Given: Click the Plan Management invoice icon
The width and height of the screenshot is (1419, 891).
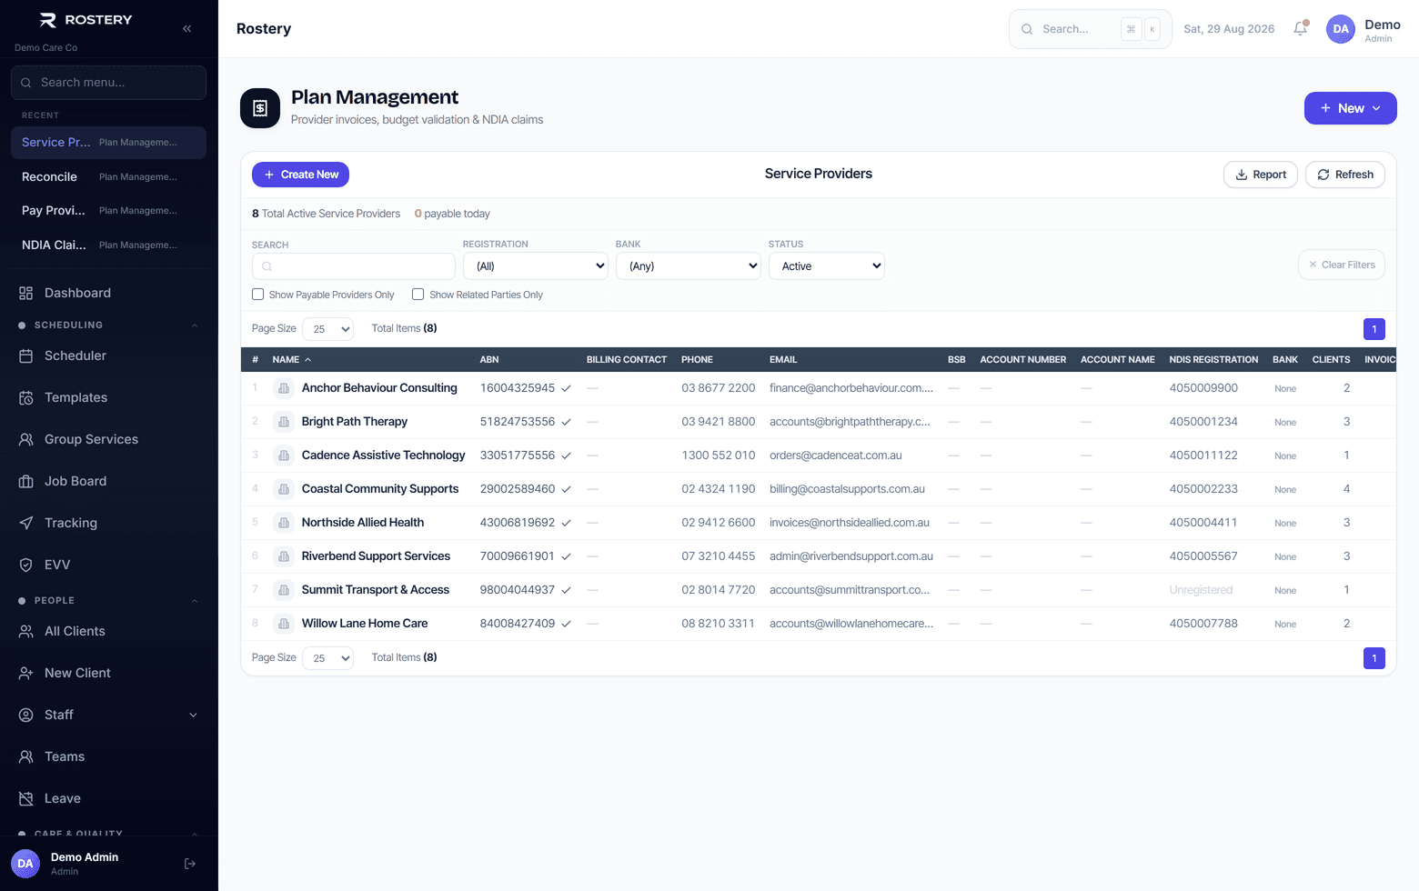Looking at the screenshot, I should (x=260, y=108).
